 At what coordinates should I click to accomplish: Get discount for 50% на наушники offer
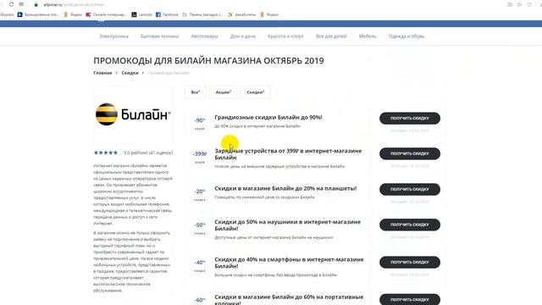(x=410, y=225)
